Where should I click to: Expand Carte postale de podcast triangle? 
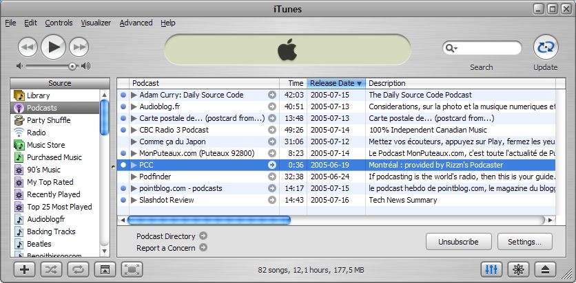pyautogui.click(x=134, y=118)
